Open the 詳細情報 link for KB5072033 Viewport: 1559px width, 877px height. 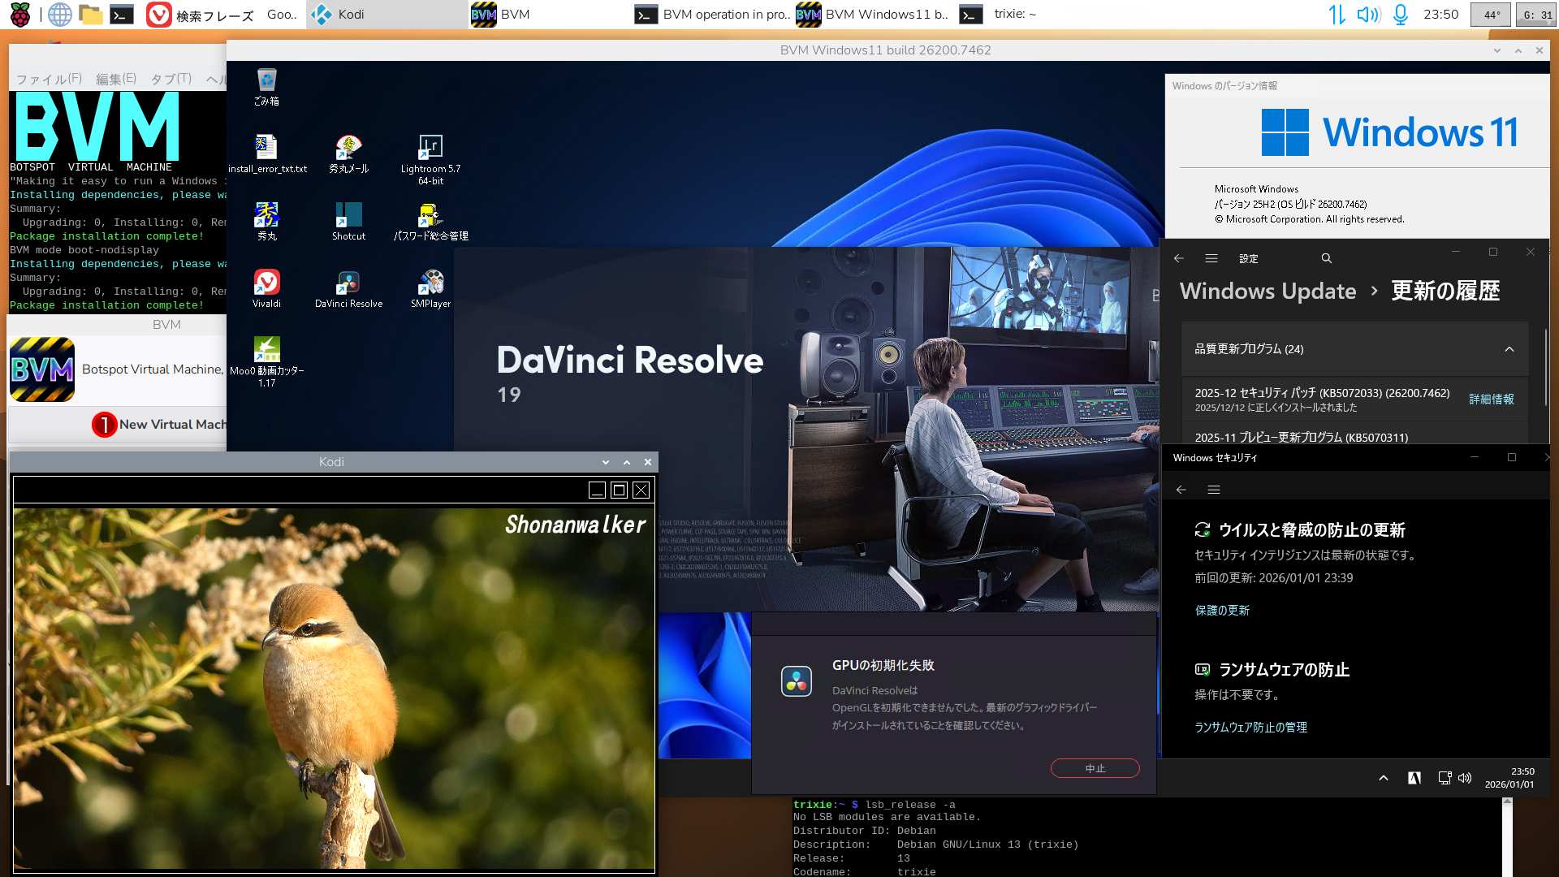1491,399
